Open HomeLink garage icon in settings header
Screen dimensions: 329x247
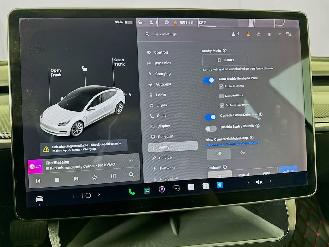(x=259, y=34)
